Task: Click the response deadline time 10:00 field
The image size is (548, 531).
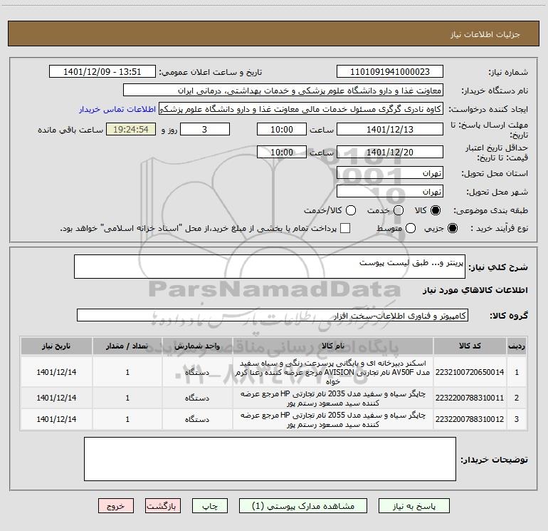Action: [282, 129]
